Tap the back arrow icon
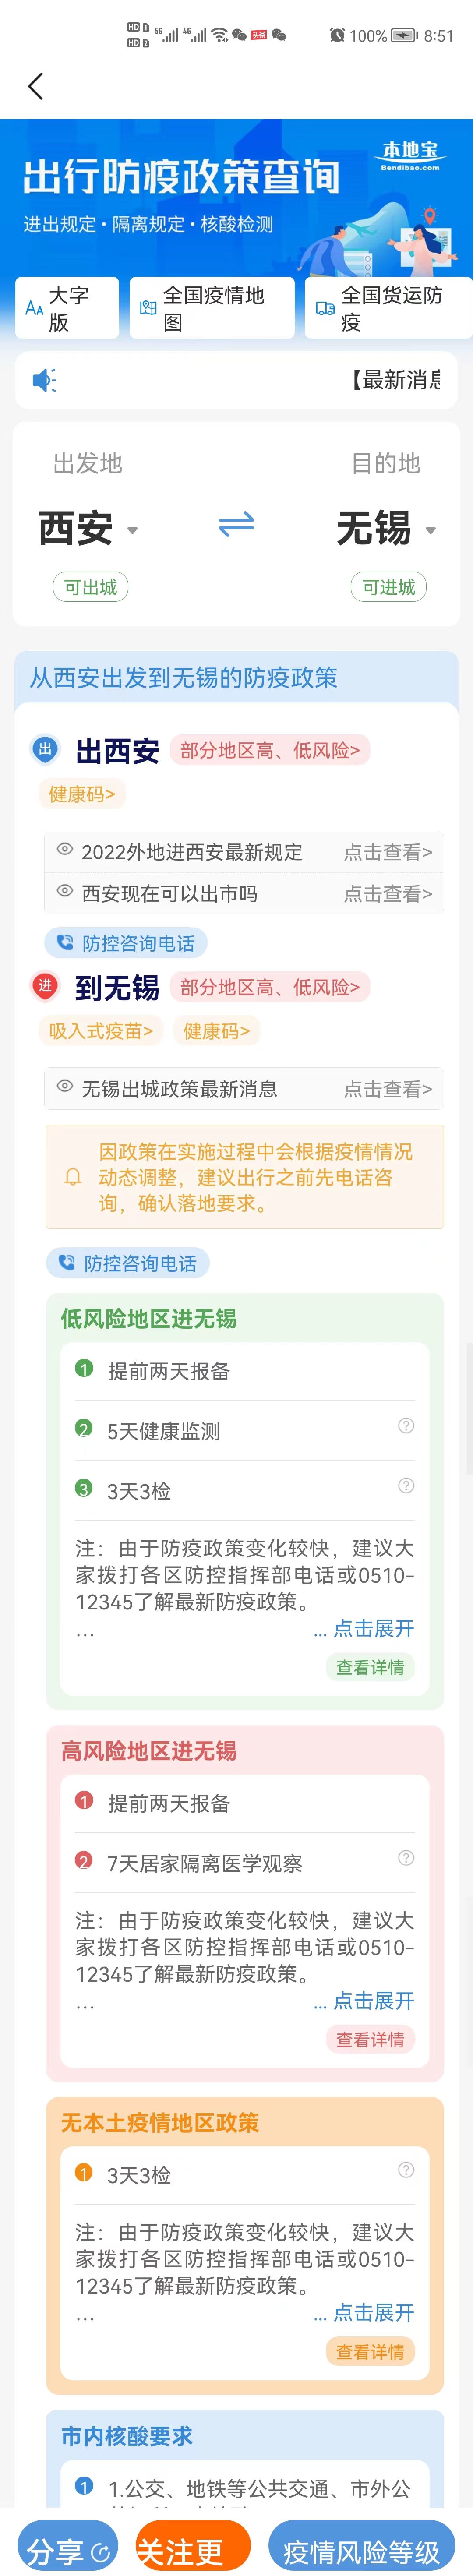 [x=36, y=87]
